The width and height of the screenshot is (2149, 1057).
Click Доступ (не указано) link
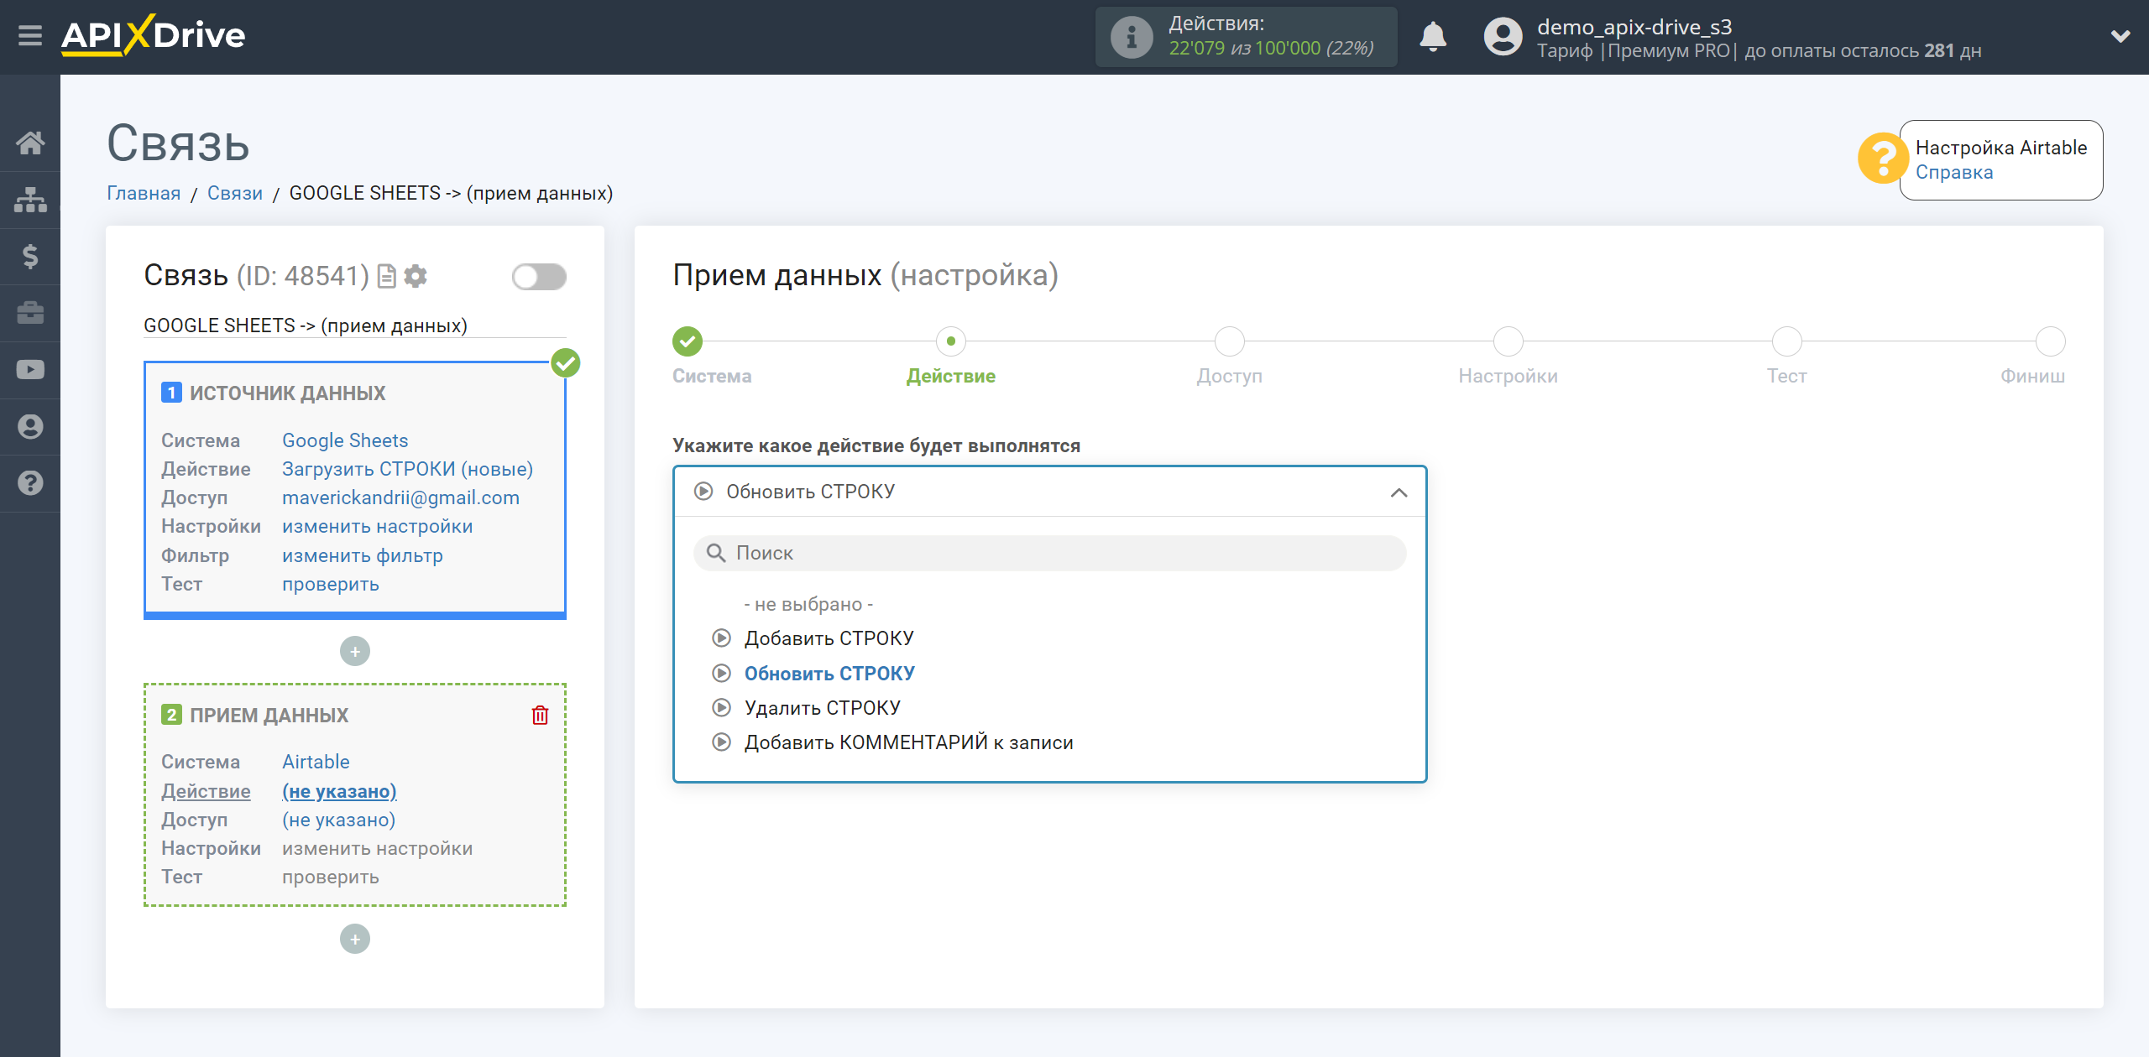click(x=338, y=820)
